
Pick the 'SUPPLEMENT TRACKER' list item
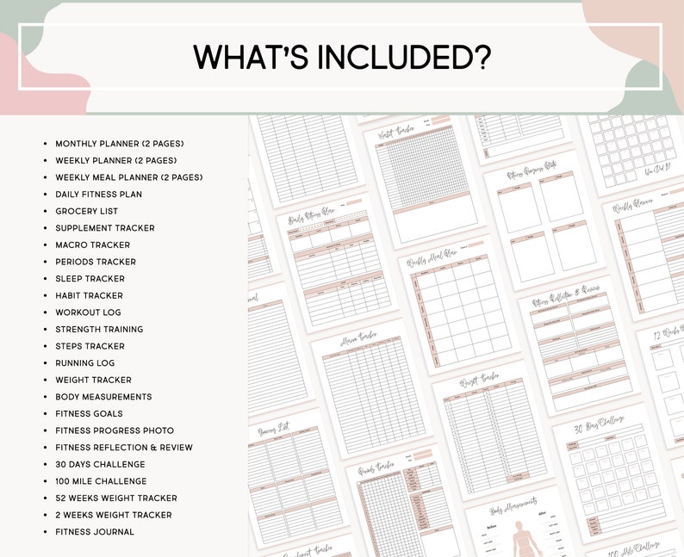105,228
